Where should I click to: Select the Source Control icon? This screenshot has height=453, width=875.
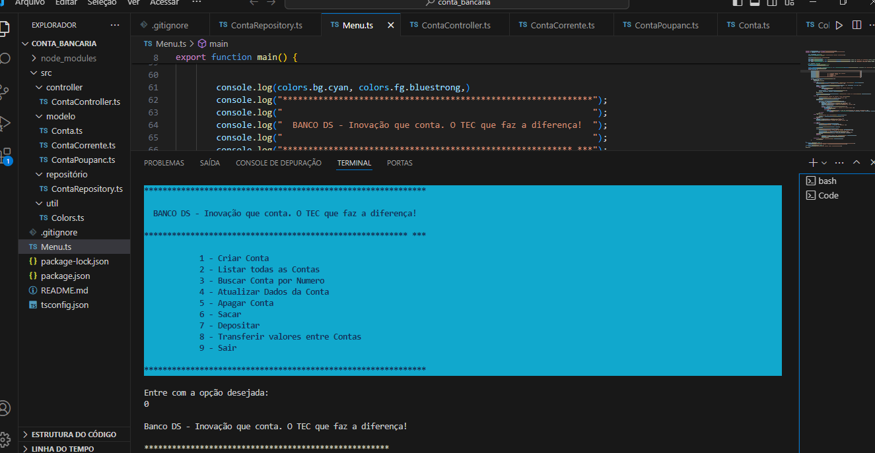(x=5, y=92)
